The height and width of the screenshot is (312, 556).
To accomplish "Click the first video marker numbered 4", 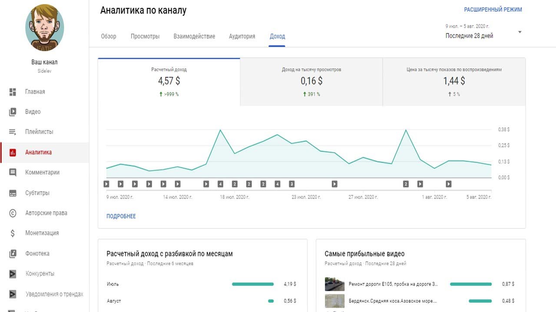I will pyautogui.click(x=220, y=184).
